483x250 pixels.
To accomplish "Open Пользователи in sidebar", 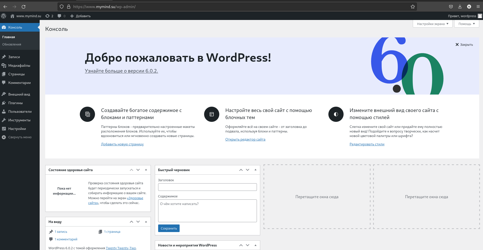I will 20,111.
